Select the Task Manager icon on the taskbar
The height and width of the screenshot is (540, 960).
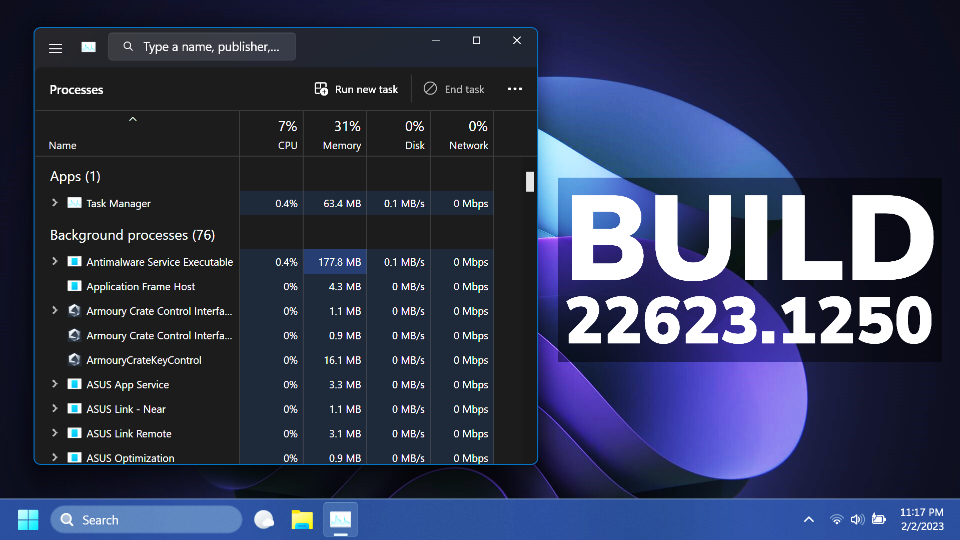point(340,519)
